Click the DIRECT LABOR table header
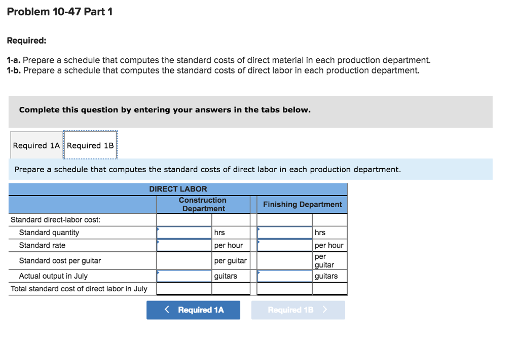Image resolution: width=519 pixels, height=345 pixels. [178, 189]
